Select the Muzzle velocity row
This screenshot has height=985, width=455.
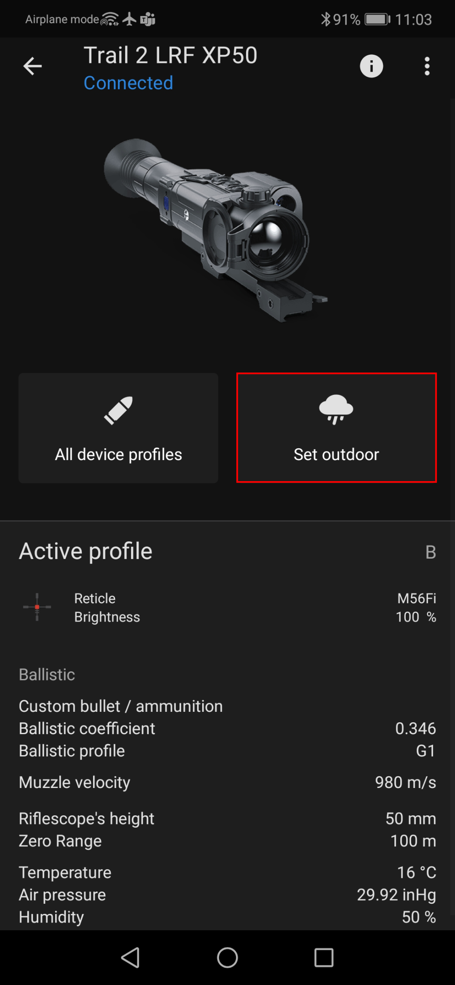point(227,783)
